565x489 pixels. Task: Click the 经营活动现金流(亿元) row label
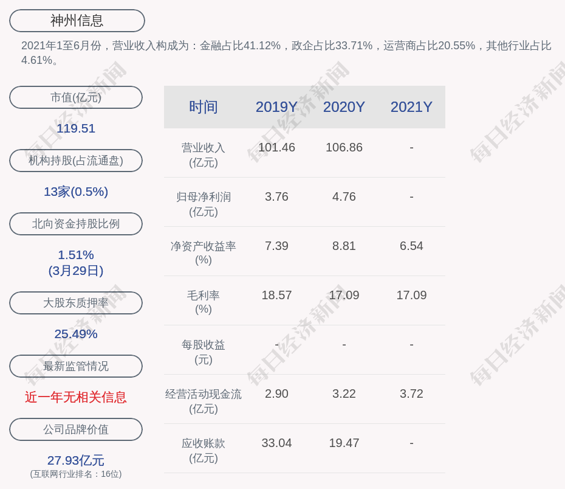pyautogui.click(x=204, y=401)
